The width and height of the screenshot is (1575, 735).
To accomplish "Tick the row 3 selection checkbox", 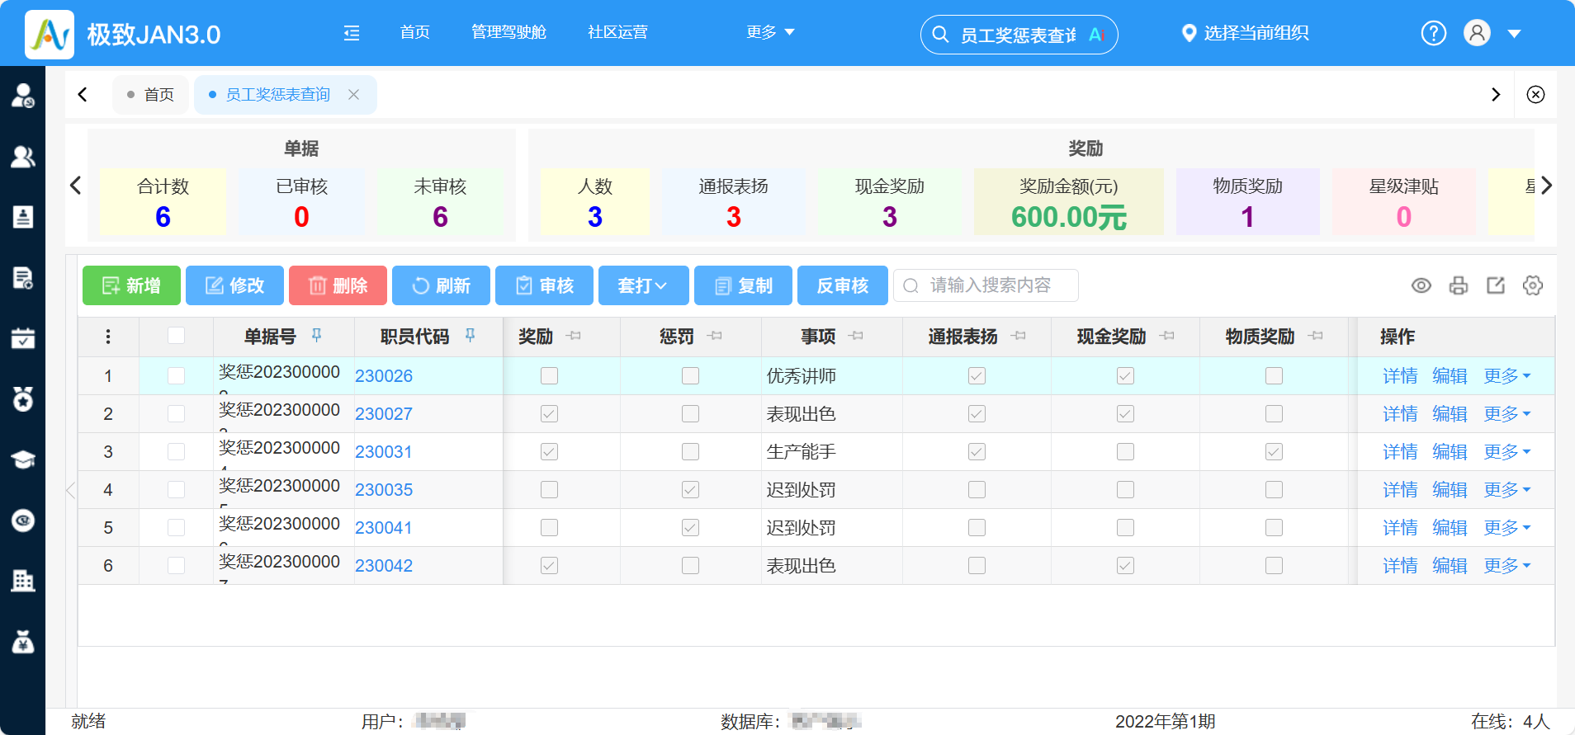I will coord(176,452).
